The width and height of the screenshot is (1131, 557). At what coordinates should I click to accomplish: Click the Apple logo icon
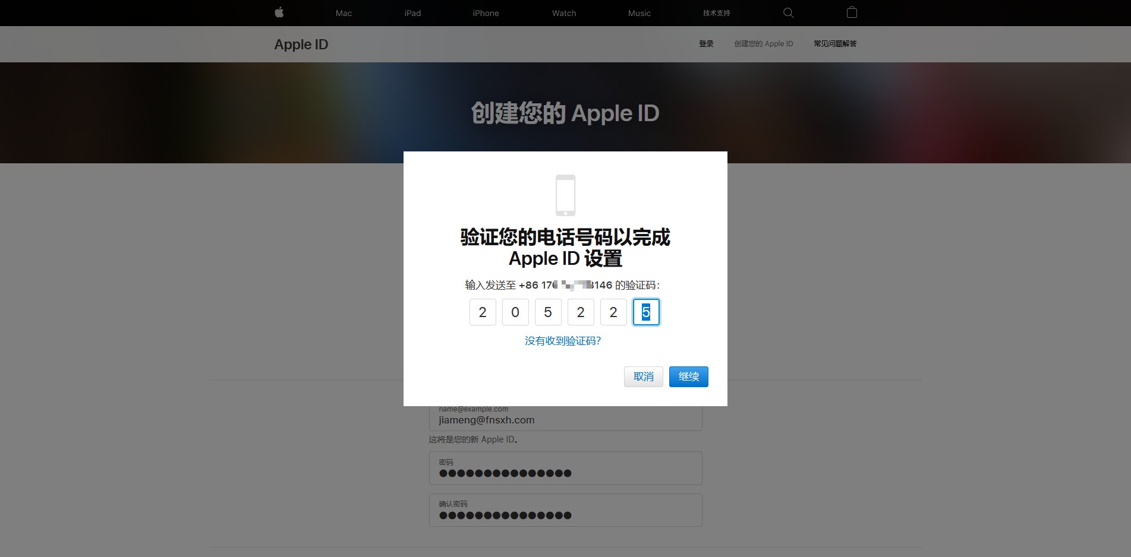click(x=279, y=12)
